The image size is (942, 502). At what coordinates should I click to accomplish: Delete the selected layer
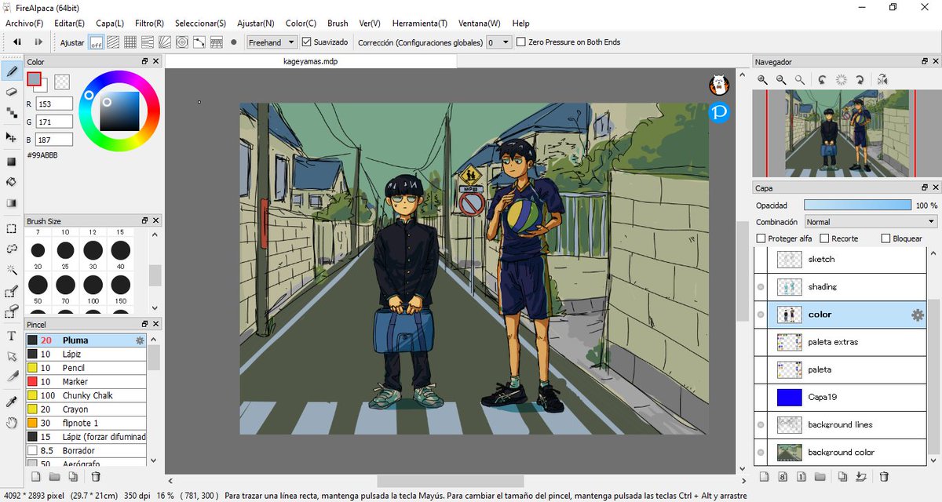click(x=884, y=476)
